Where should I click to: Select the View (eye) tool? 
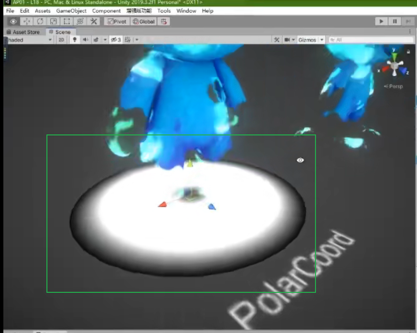pos(13,22)
